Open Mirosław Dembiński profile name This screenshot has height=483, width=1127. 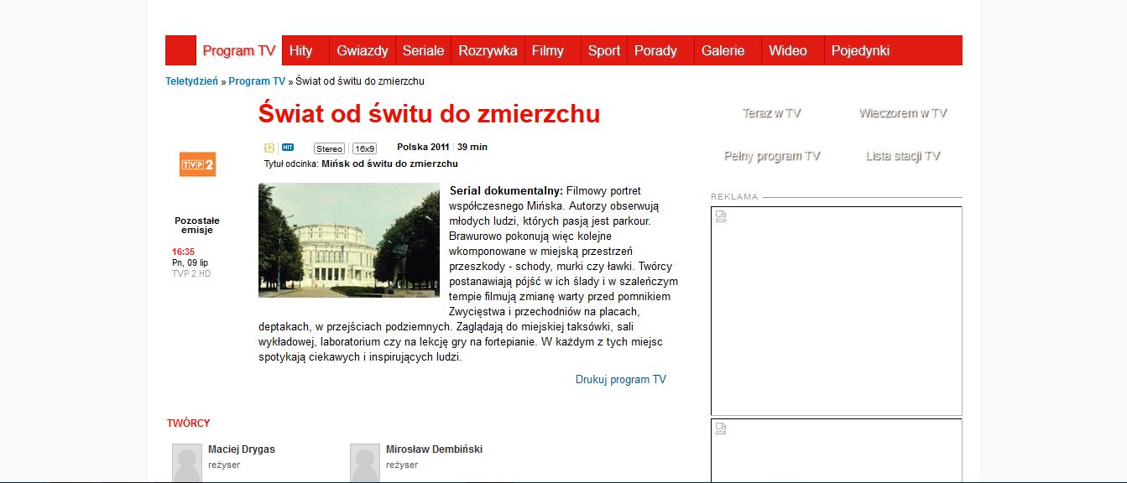point(434,449)
